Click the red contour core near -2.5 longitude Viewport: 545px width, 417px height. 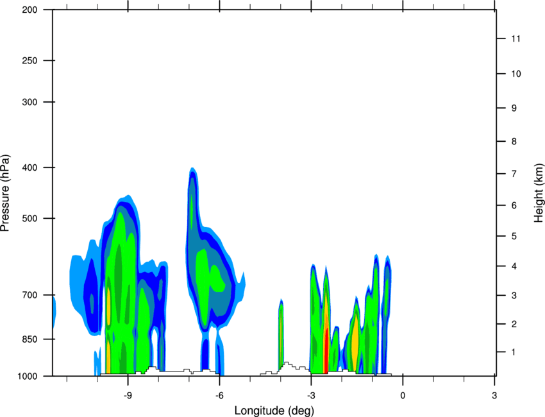click(x=326, y=352)
